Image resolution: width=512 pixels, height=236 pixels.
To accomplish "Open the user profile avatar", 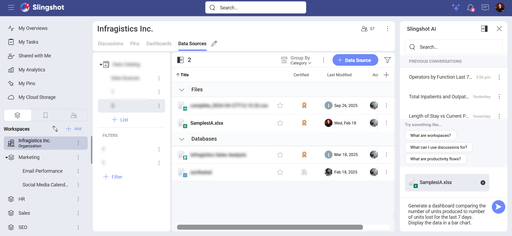I will 500,8.
